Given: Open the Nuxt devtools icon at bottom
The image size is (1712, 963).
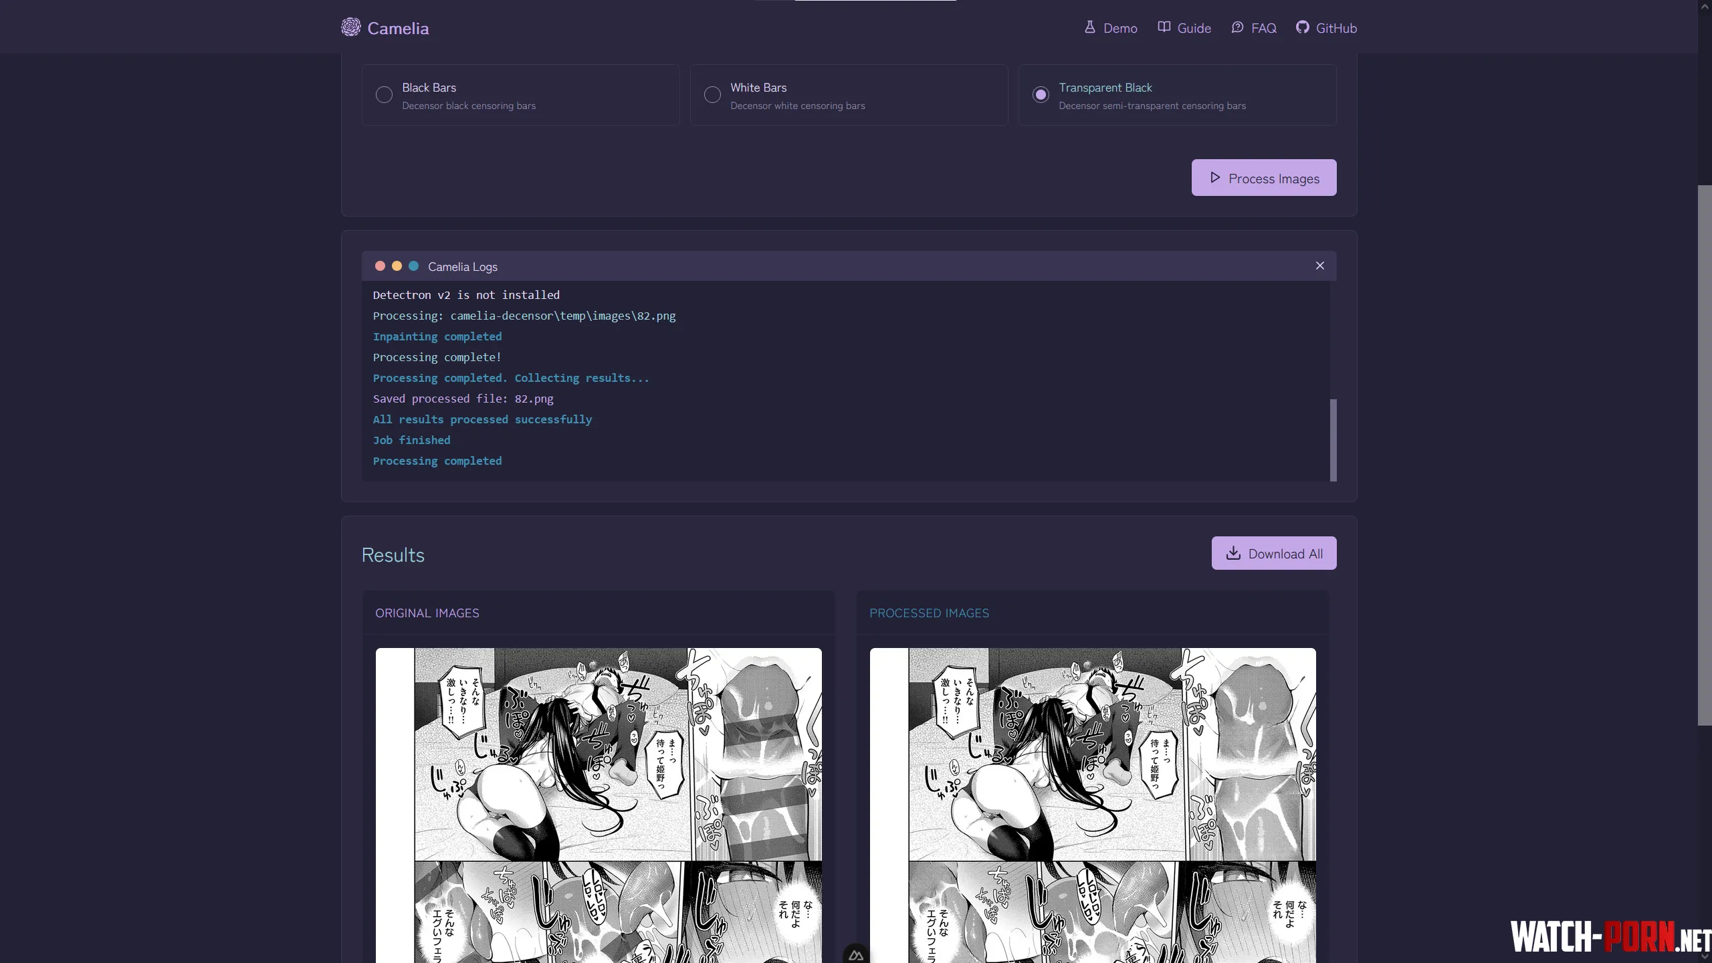Looking at the screenshot, I should [856, 955].
